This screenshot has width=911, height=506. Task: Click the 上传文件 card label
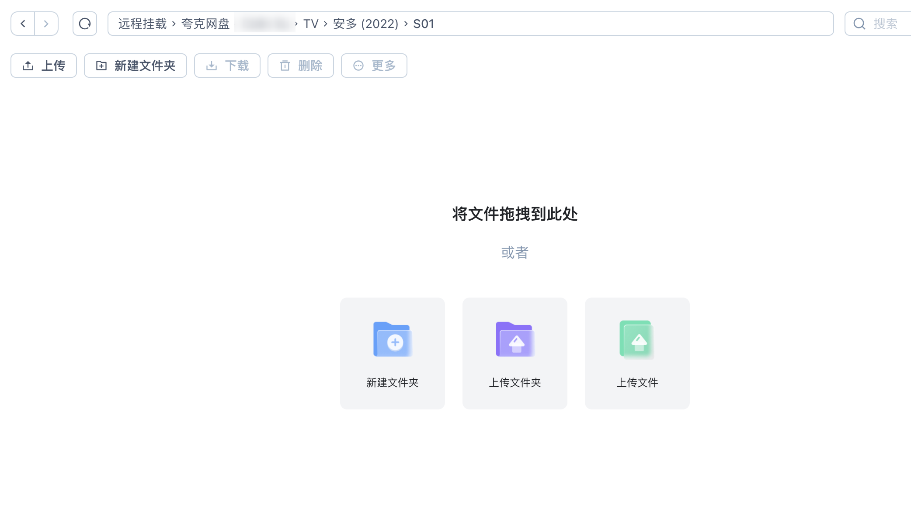(x=637, y=382)
